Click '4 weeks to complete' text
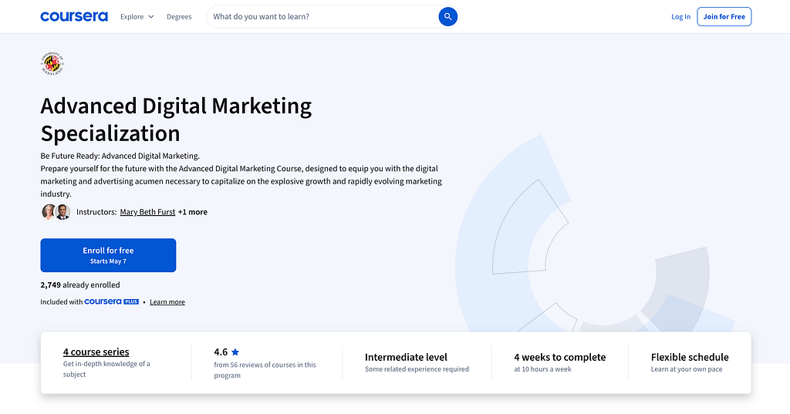The height and width of the screenshot is (414, 790). [560, 357]
